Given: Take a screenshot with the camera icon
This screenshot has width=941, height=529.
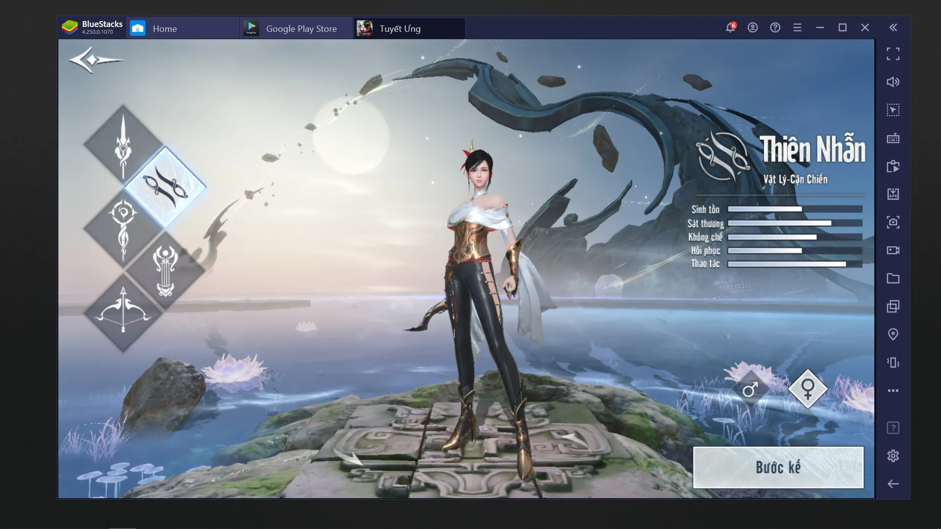Looking at the screenshot, I should [x=893, y=222].
